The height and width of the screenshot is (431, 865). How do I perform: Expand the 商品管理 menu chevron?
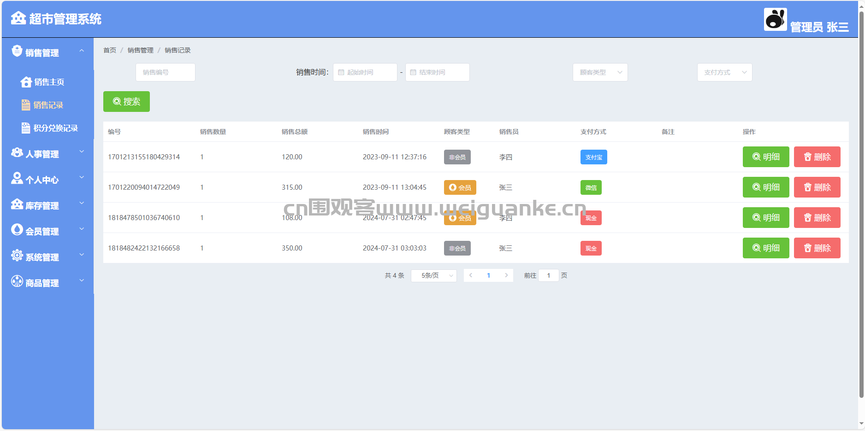pyautogui.click(x=82, y=280)
